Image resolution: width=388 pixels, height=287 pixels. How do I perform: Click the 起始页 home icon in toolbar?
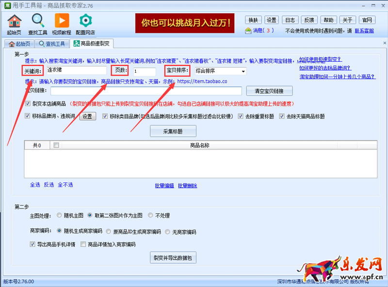15,21
